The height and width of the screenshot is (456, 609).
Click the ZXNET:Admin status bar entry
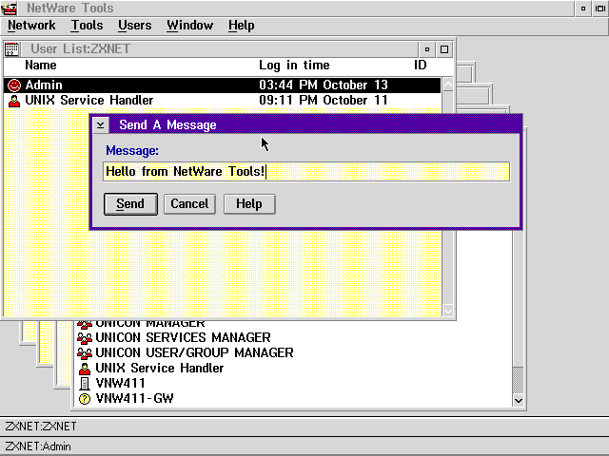pos(38,446)
